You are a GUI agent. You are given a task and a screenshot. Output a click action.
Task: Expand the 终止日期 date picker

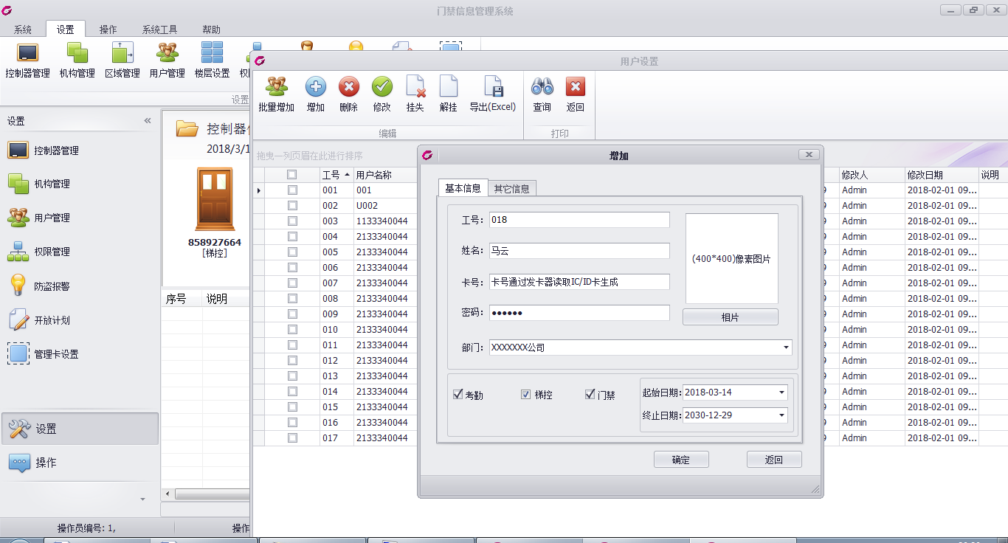click(781, 415)
